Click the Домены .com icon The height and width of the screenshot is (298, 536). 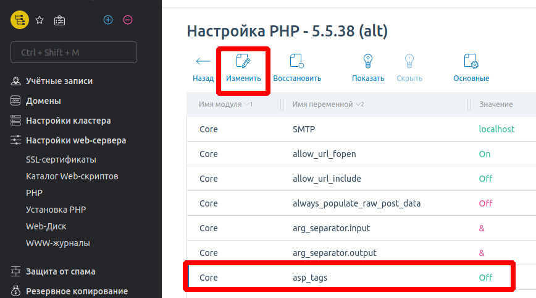pyautogui.click(x=15, y=101)
